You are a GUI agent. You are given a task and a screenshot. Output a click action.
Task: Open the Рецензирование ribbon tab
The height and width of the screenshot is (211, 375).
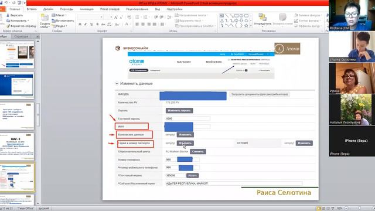pyautogui.click(x=137, y=9)
